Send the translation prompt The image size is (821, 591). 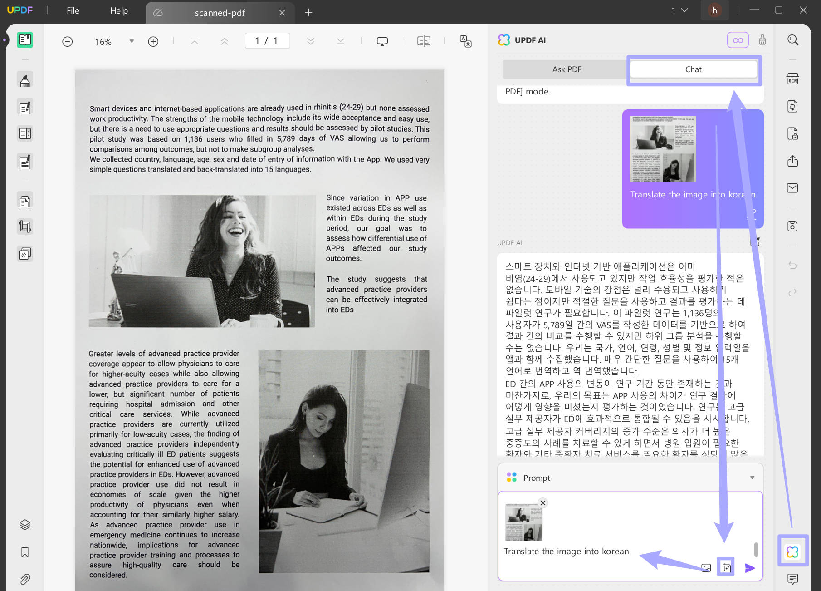751,568
